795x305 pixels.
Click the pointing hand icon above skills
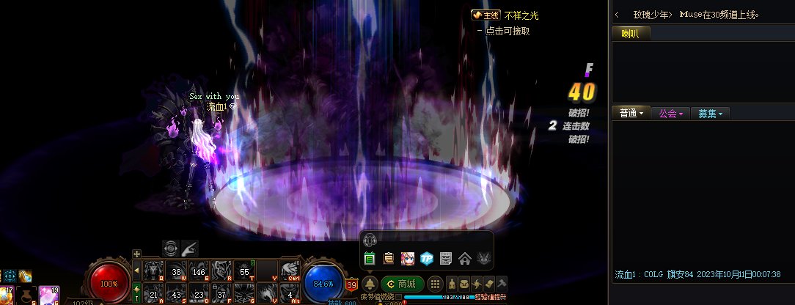click(x=190, y=249)
